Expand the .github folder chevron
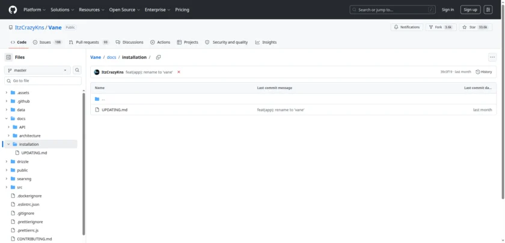Viewport: 505px width, 243px height. point(7,101)
